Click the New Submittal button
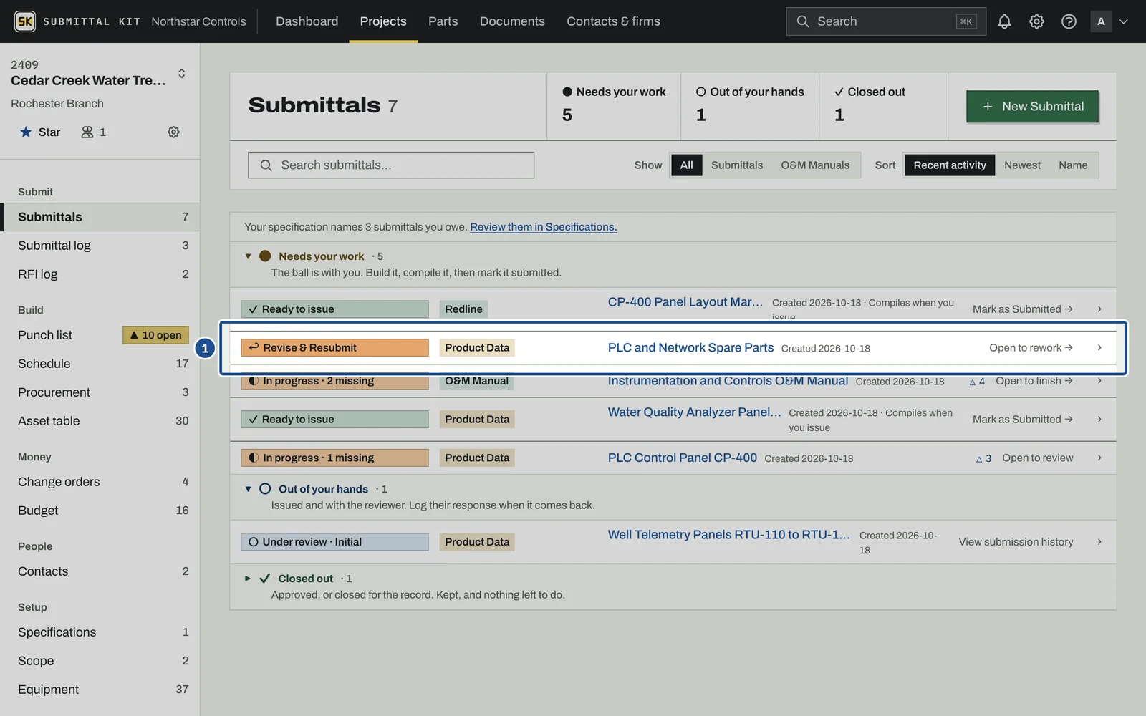 [x=1032, y=107]
